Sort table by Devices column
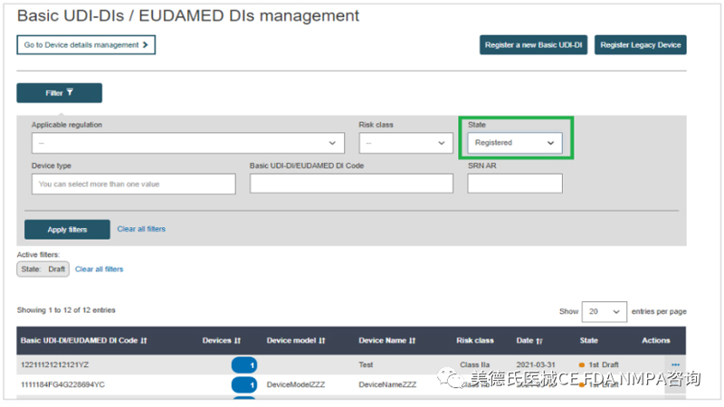Screen dimensions: 724x407 click(x=221, y=341)
